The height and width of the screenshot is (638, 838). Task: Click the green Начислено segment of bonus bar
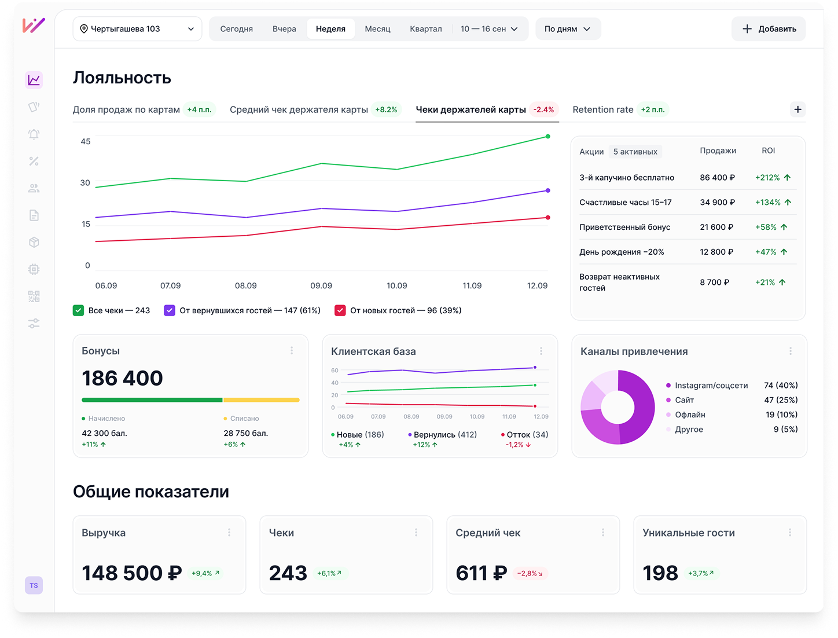click(152, 400)
